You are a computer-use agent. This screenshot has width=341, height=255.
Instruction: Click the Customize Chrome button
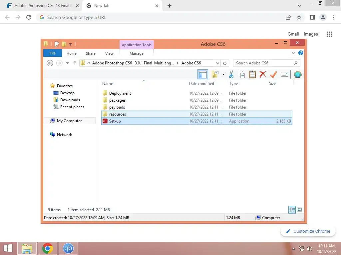click(x=308, y=231)
